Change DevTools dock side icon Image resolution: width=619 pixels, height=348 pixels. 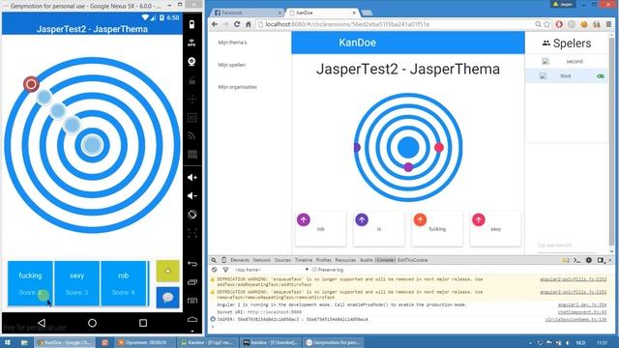coord(601,260)
